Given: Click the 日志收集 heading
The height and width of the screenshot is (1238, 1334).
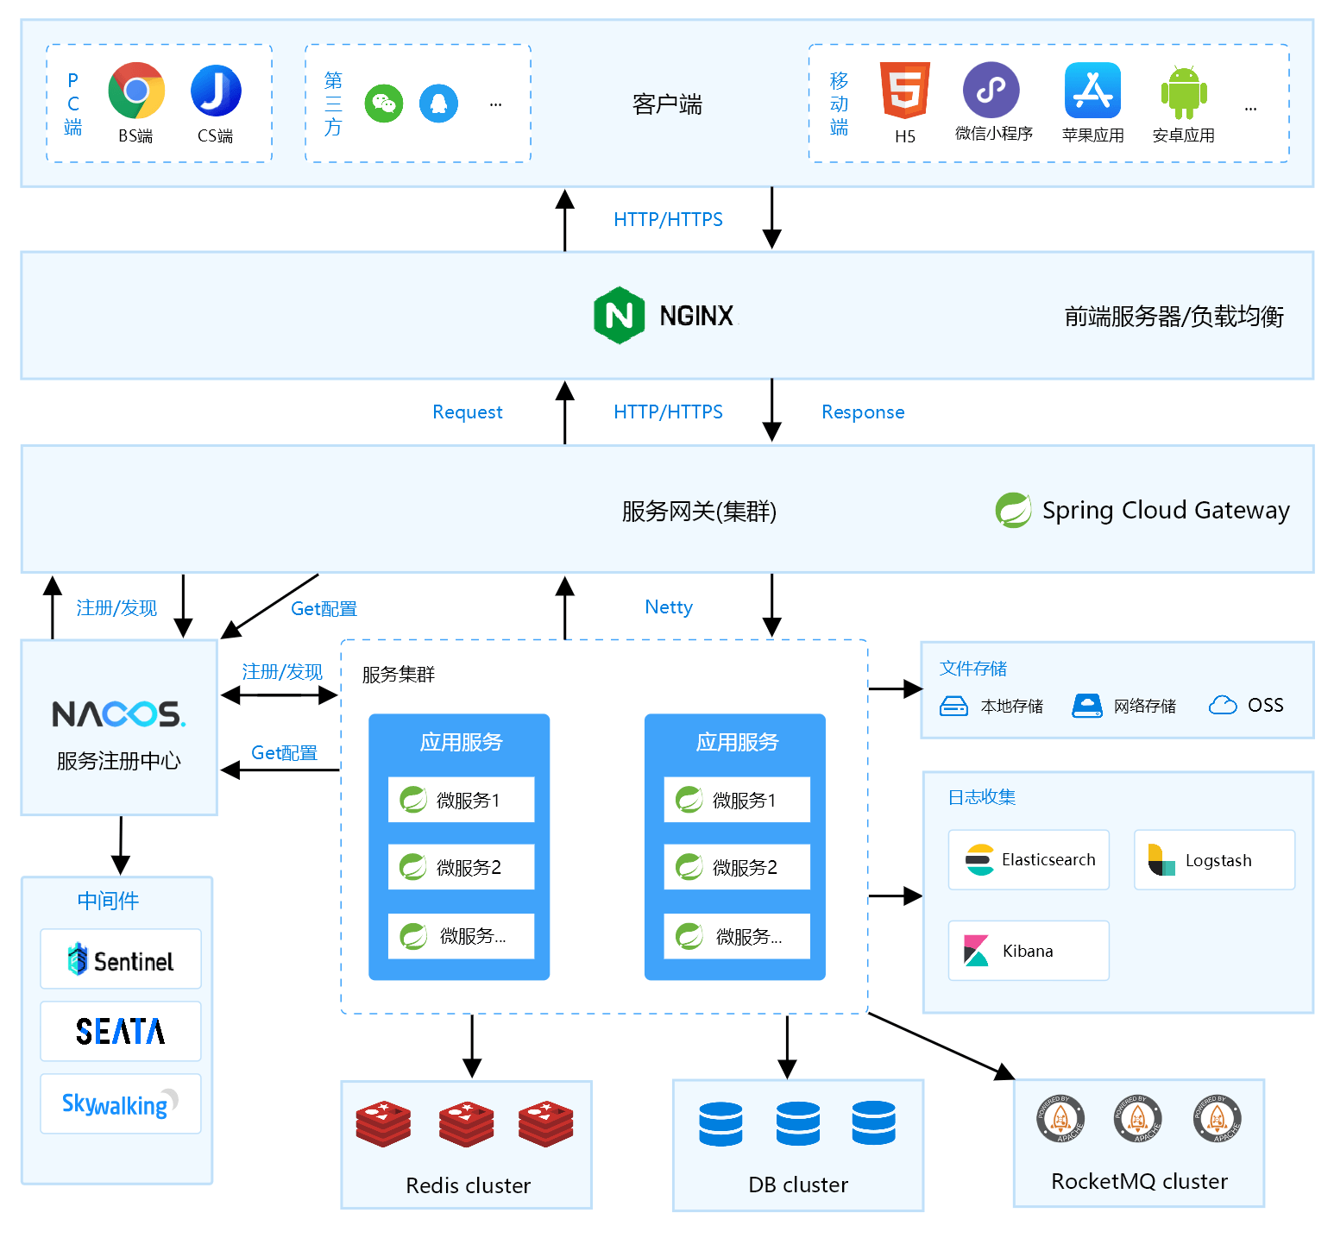Looking at the screenshot, I should [x=982, y=797].
